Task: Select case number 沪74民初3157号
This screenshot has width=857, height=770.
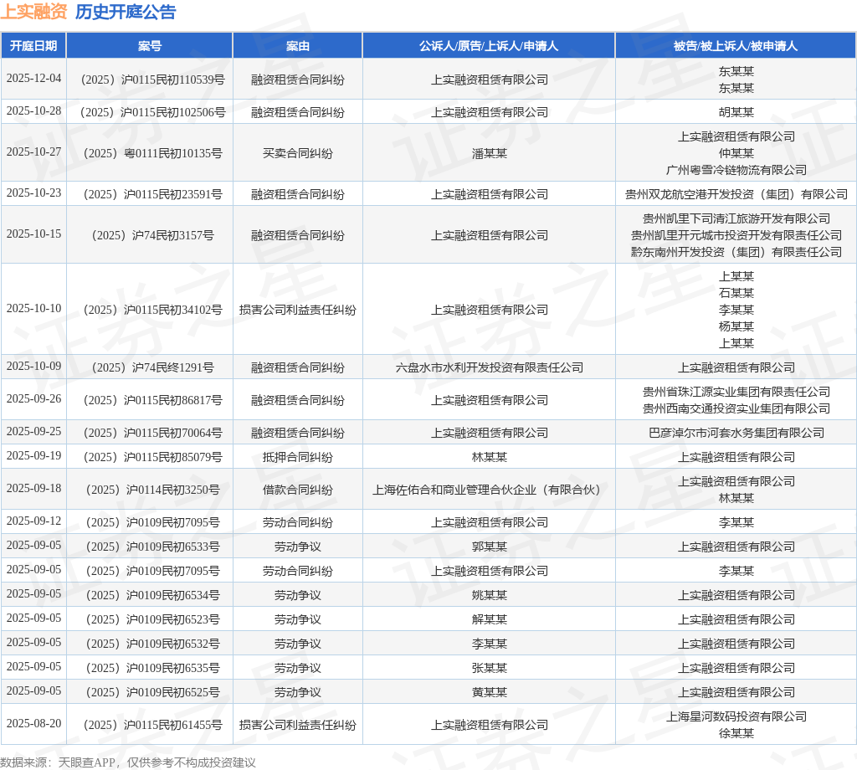Action: click(x=152, y=235)
